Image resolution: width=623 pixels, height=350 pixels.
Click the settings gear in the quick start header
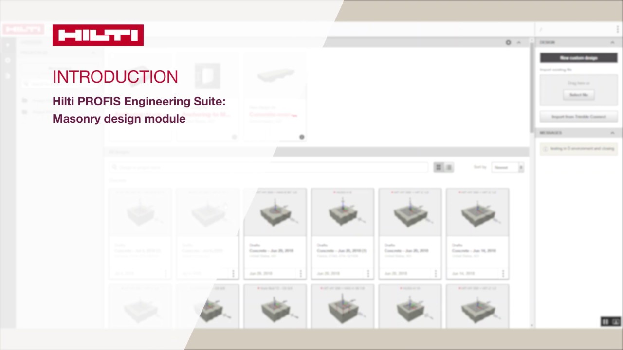[508, 43]
